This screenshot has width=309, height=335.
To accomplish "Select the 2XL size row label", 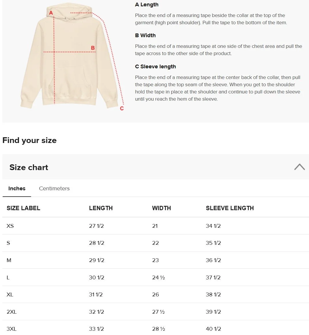I will click(12, 312).
